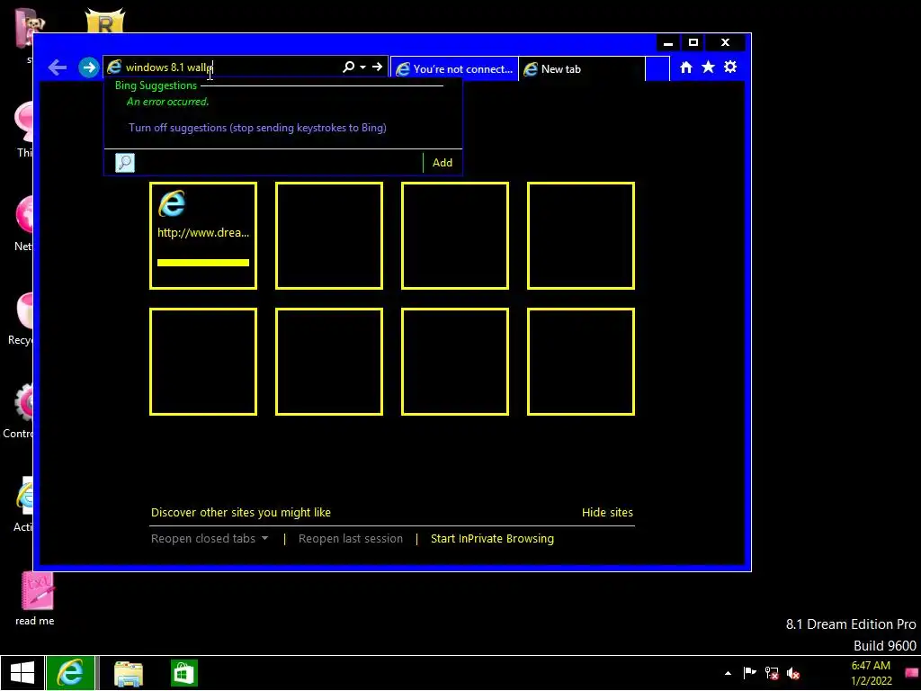Click the blue Forward arrow button
The image size is (921, 691).
tap(88, 67)
